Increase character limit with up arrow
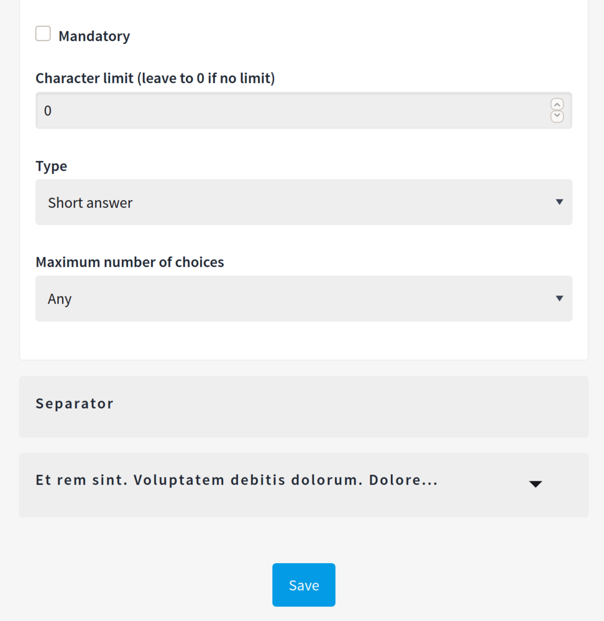 (x=557, y=105)
